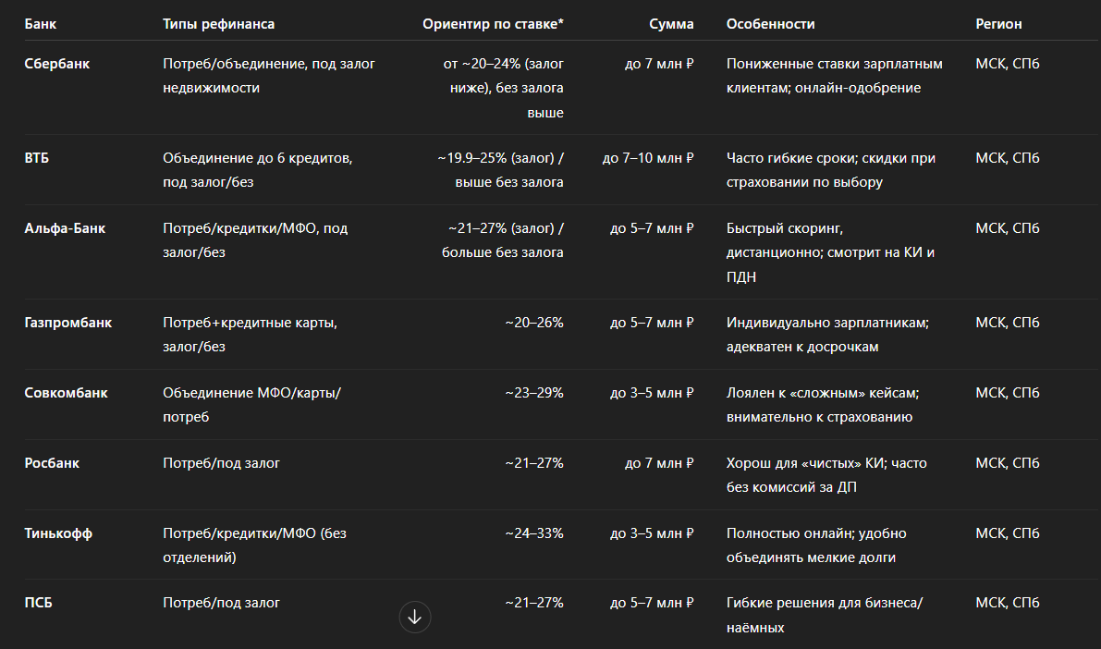Viewport: 1101px width, 649px height.
Task: Click the Альфа-Банк row name
Action: (x=65, y=228)
